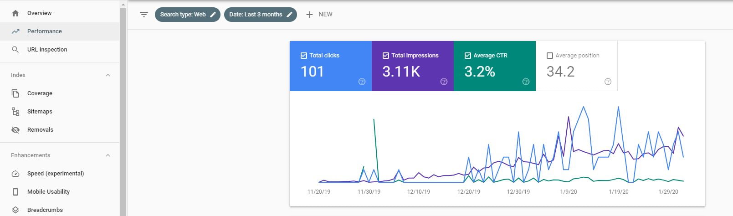
Task: Open help icon on Total impressions card
Action: [444, 82]
